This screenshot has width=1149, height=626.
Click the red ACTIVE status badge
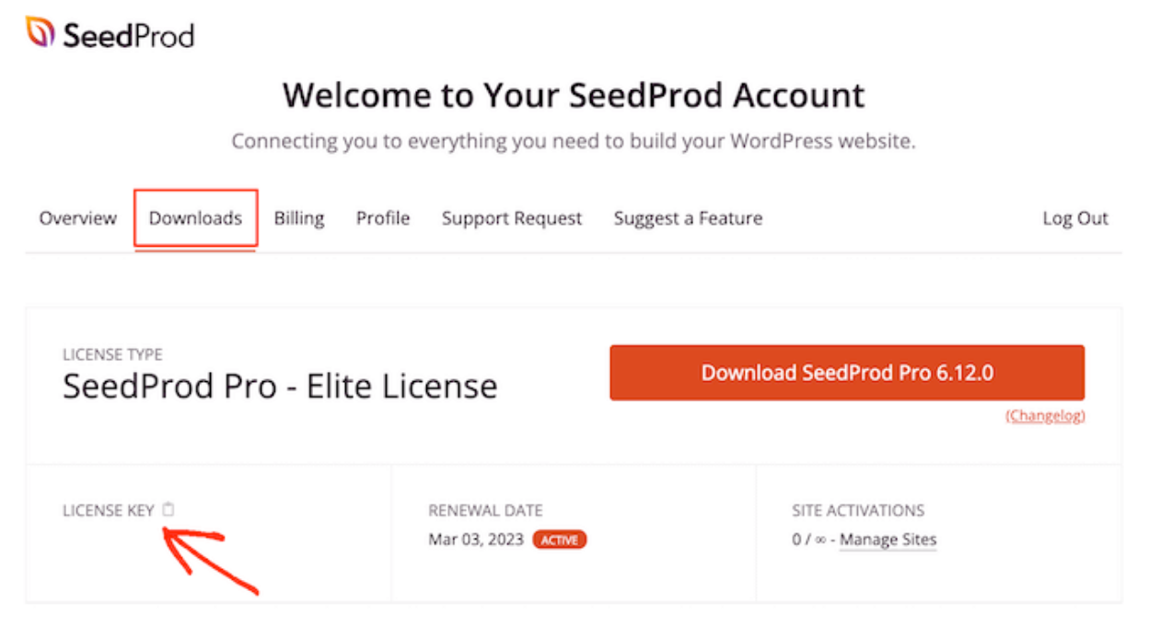tap(559, 540)
